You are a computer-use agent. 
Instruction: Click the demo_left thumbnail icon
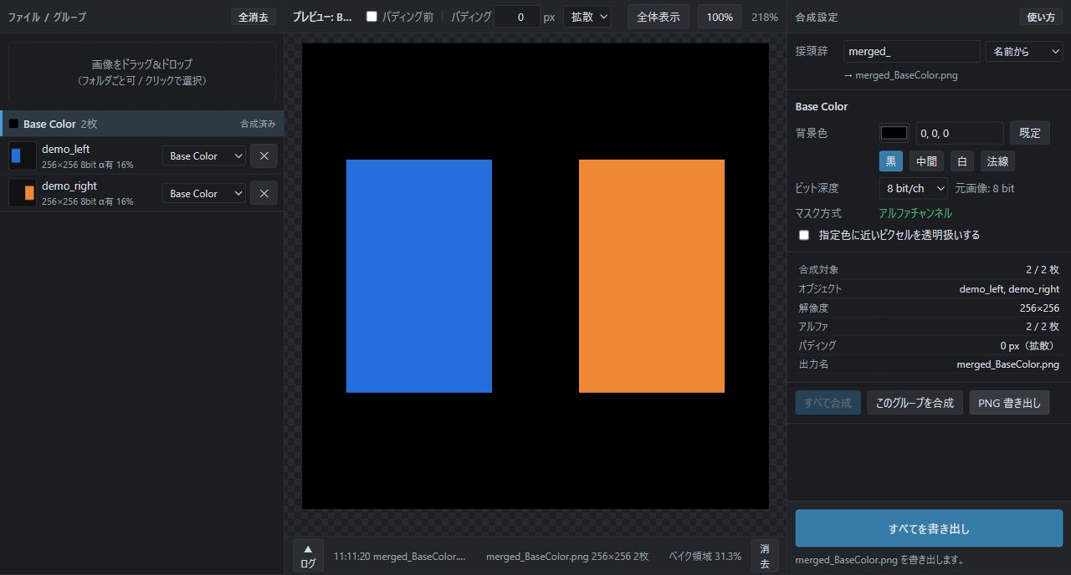[22, 155]
